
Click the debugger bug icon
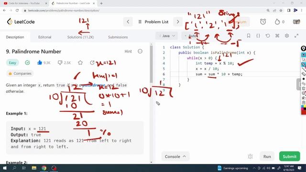(250, 156)
